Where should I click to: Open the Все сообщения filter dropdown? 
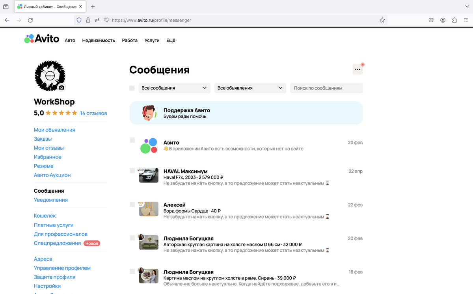(174, 88)
